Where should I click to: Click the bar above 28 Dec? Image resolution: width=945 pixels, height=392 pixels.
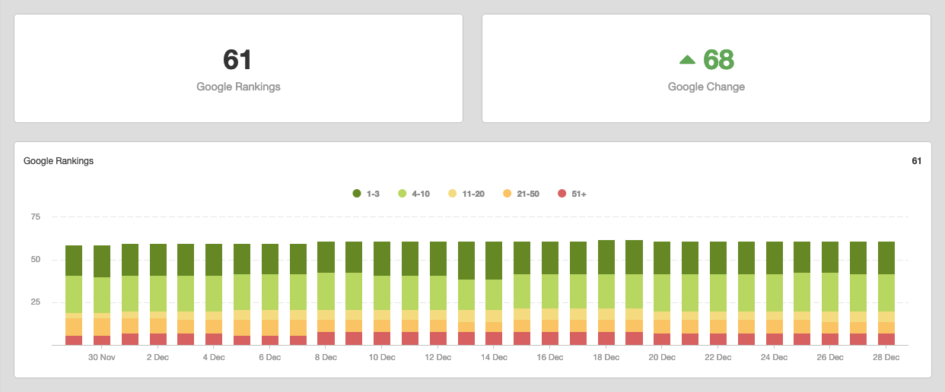coord(886,293)
